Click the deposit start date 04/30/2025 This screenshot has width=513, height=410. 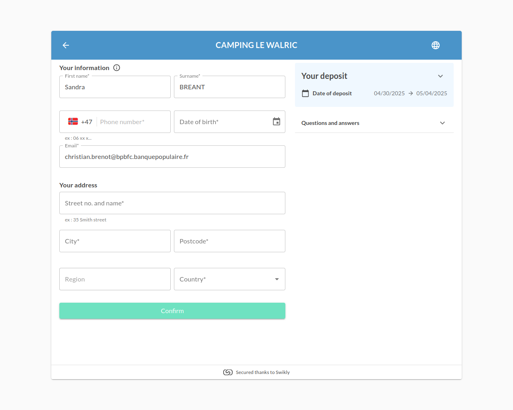click(x=389, y=93)
